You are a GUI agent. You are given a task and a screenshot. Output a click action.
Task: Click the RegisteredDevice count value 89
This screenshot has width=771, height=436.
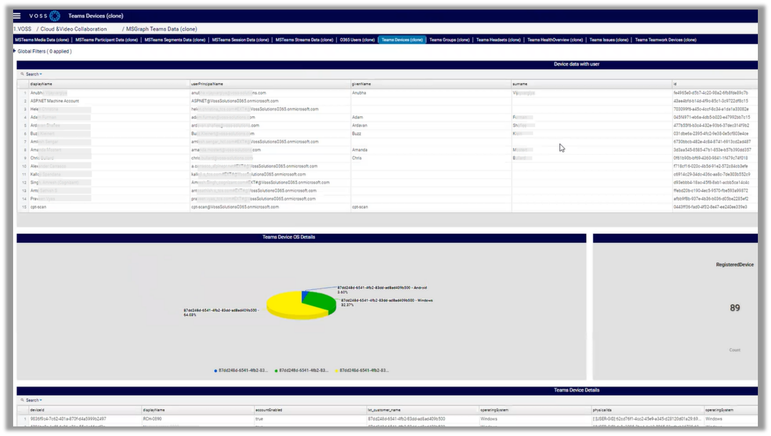735,308
